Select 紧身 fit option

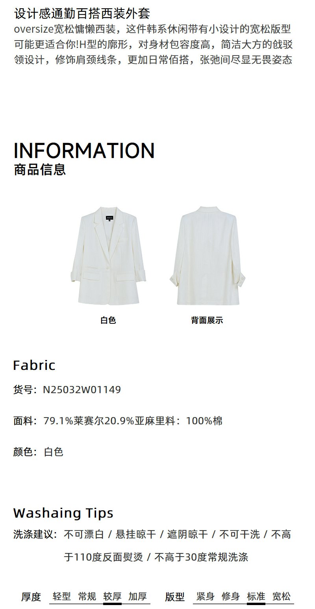pyautogui.click(x=205, y=596)
